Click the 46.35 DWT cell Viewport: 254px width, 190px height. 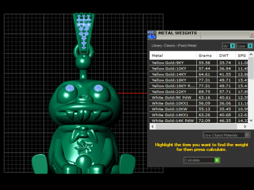coord(226,120)
